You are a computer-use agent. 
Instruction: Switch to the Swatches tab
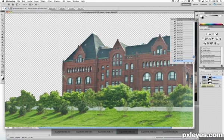pyautogui.click(x=208, y=13)
